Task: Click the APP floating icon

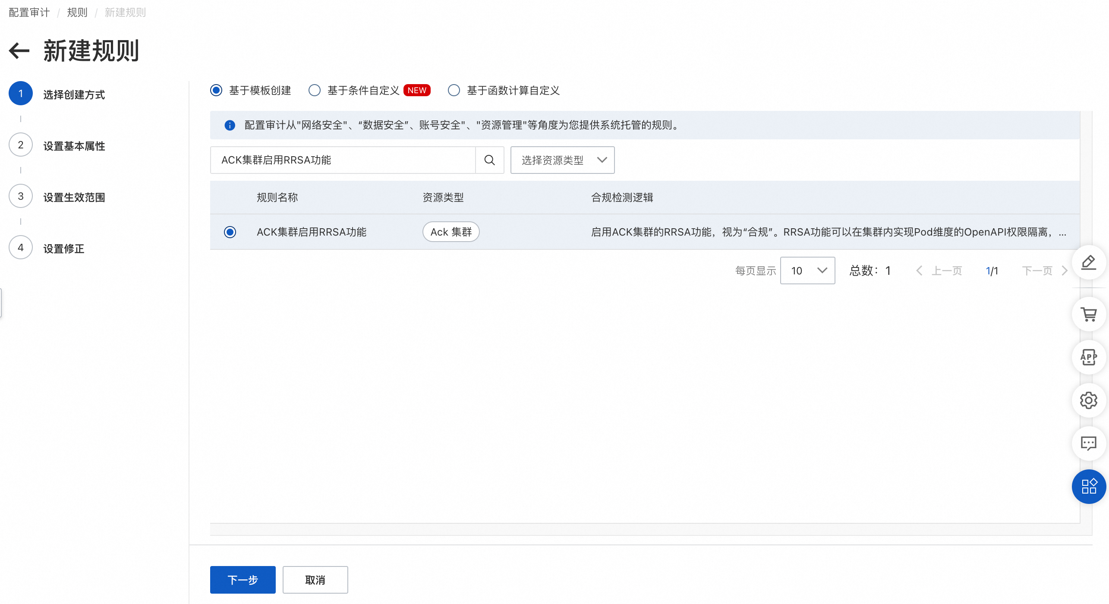Action: 1088,357
